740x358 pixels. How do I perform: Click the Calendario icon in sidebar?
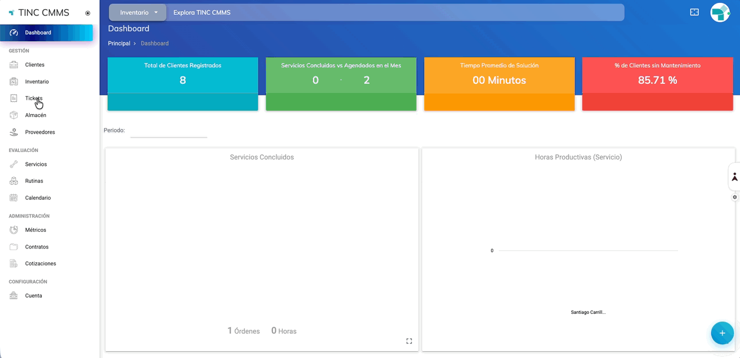tap(14, 198)
